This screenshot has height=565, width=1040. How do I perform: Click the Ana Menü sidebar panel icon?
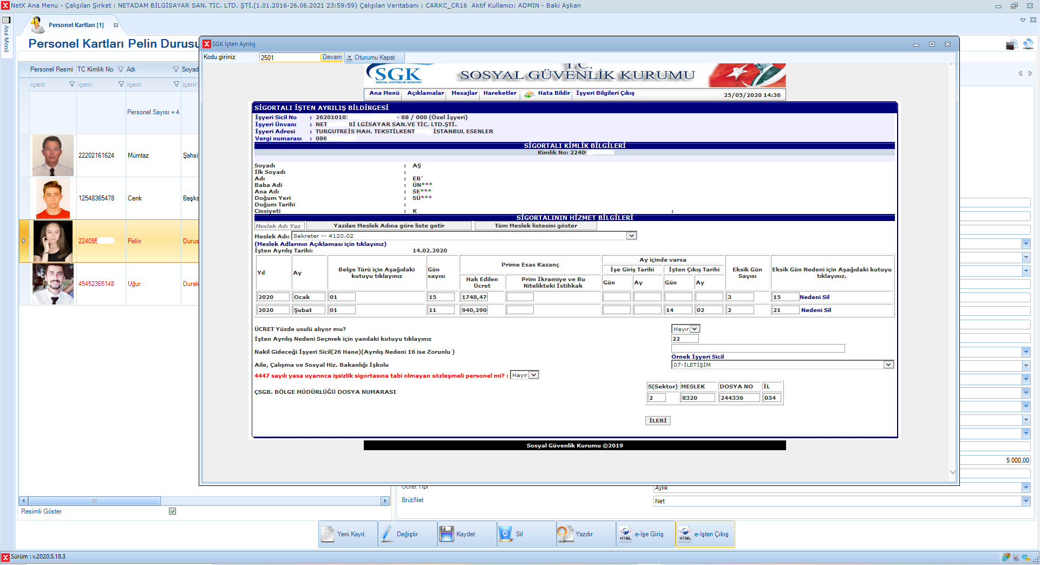pos(6,20)
